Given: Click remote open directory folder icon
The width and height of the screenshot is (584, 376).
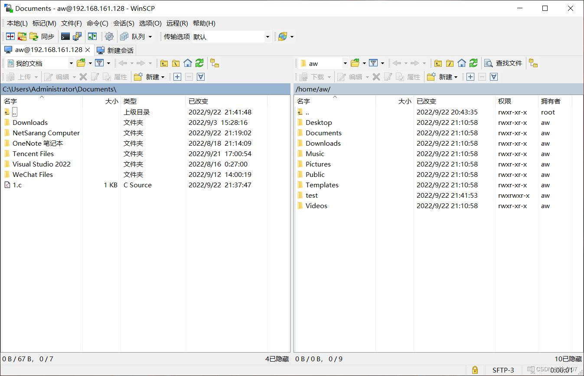Looking at the screenshot, I should pyautogui.click(x=355, y=63).
